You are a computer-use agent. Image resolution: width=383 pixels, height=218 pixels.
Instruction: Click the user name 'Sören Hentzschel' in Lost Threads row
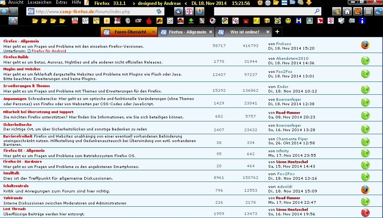pos(292,209)
